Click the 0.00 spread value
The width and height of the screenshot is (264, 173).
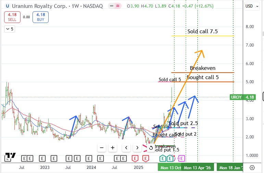(x=26, y=17)
